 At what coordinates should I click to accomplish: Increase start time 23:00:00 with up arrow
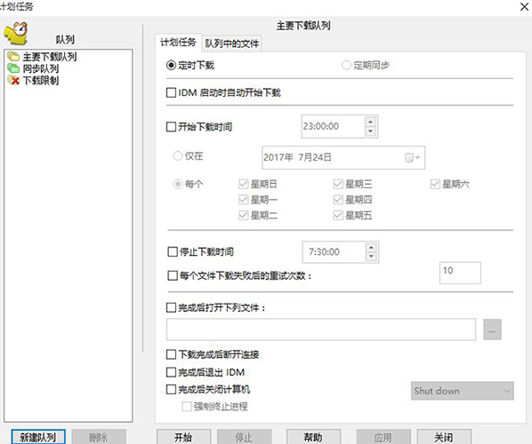(x=370, y=122)
